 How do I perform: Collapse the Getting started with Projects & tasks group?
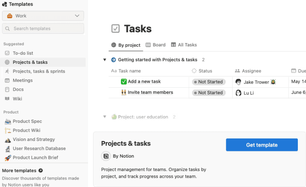(105, 60)
